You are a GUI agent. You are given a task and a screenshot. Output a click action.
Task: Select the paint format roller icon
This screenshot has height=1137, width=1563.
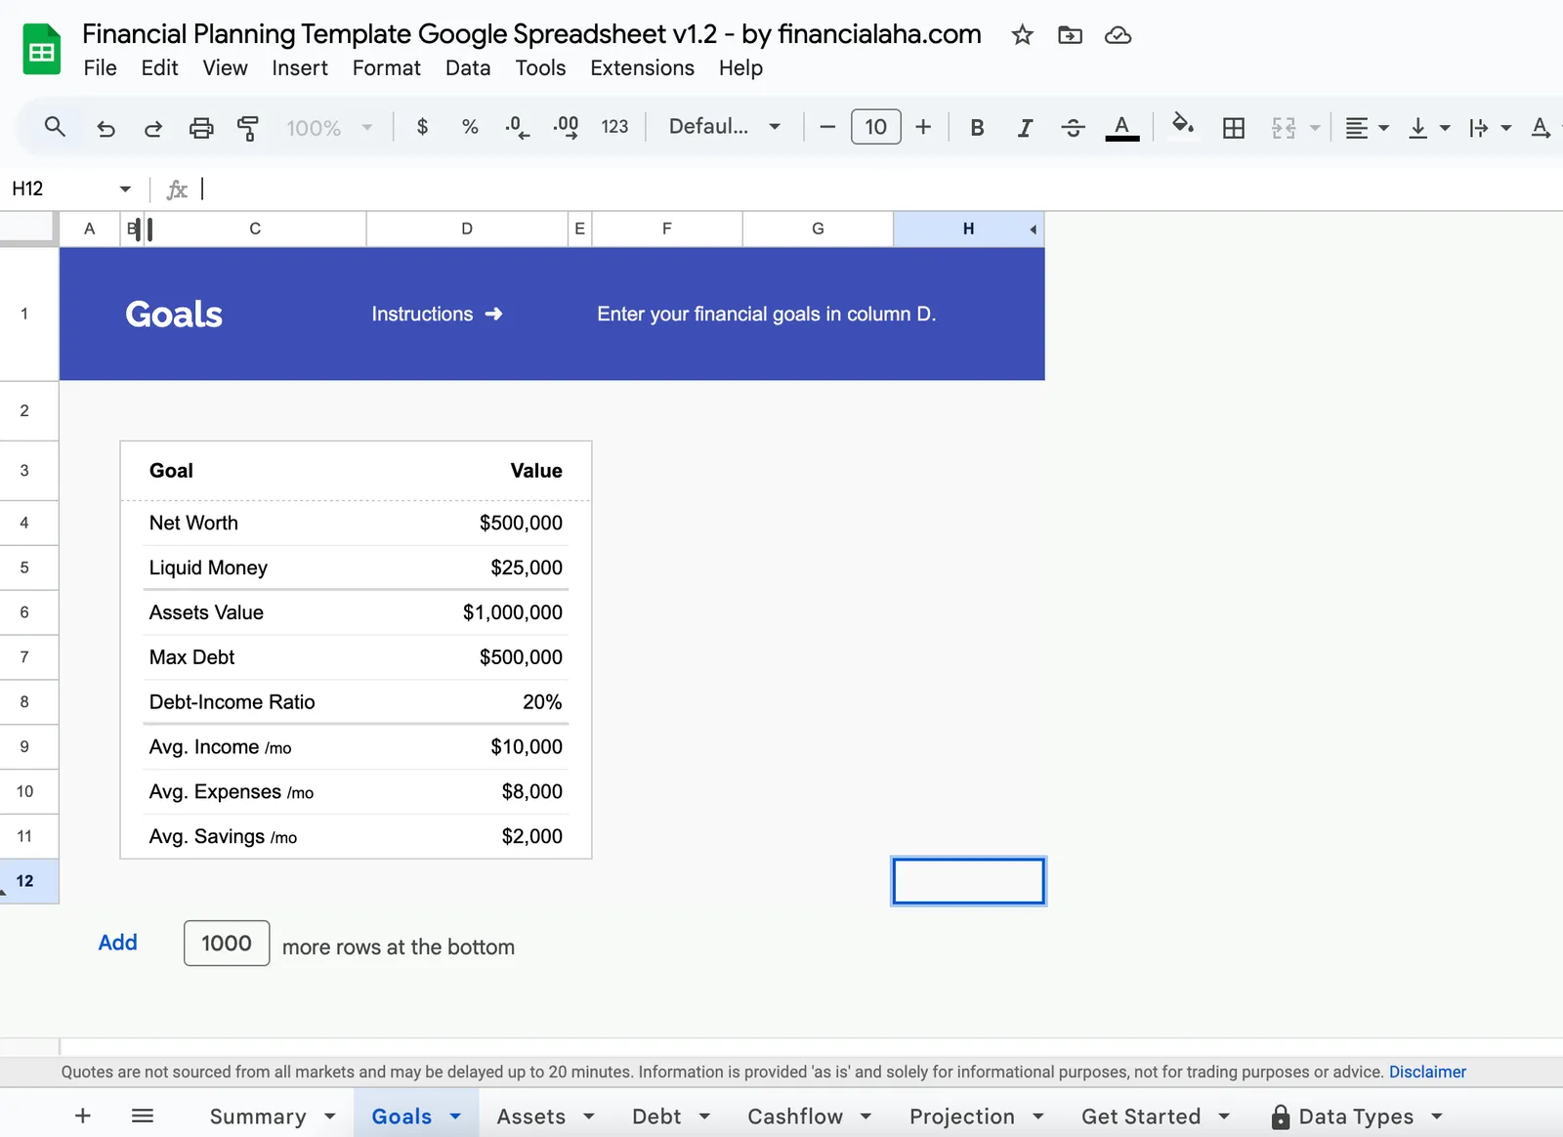pos(248,128)
